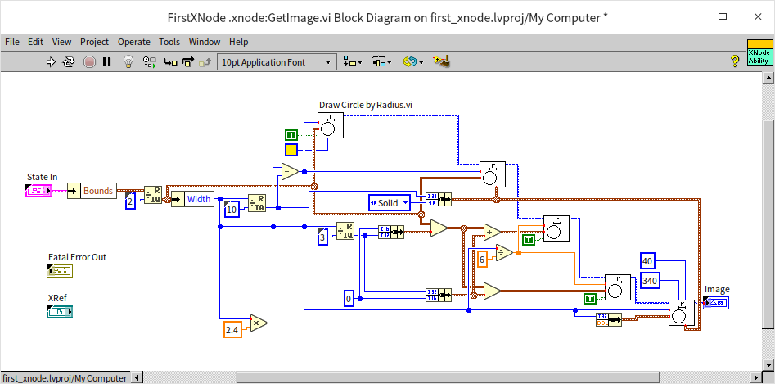Open the Operate menu

point(133,42)
